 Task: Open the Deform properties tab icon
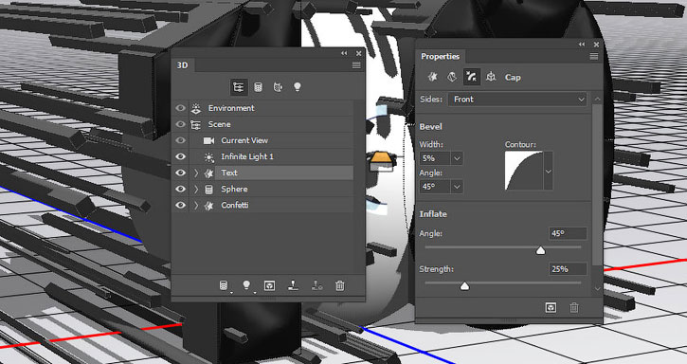click(452, 77)
